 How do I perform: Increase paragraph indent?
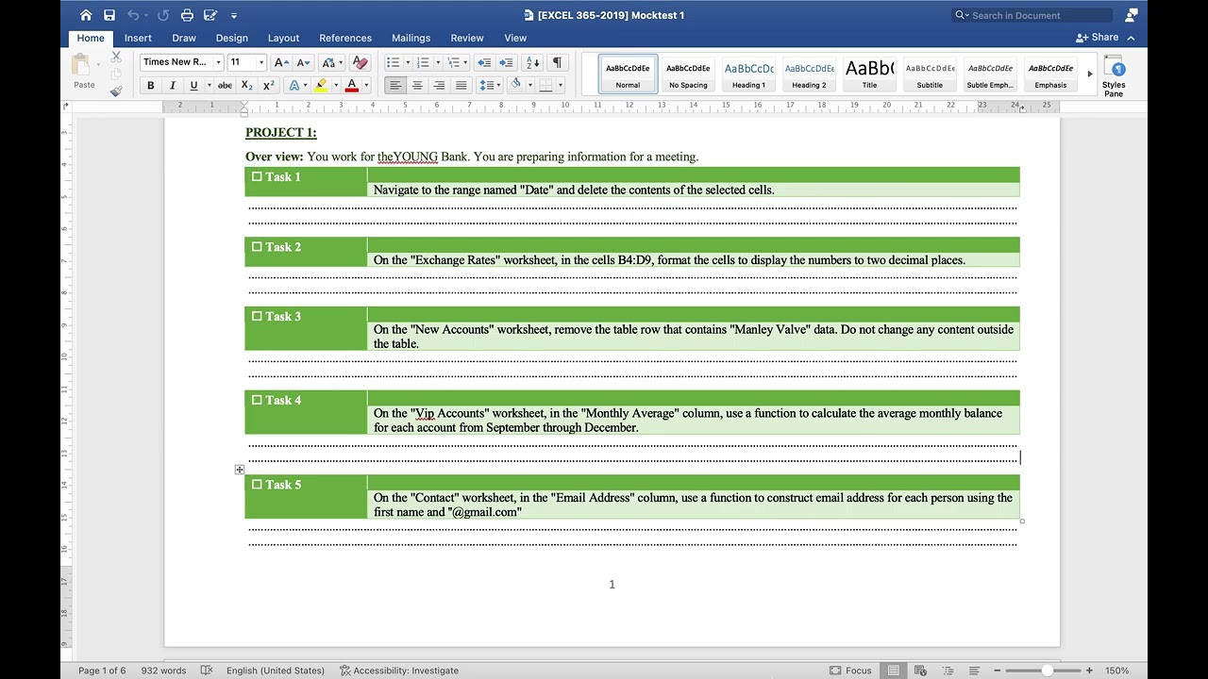(x=506, y=62)
